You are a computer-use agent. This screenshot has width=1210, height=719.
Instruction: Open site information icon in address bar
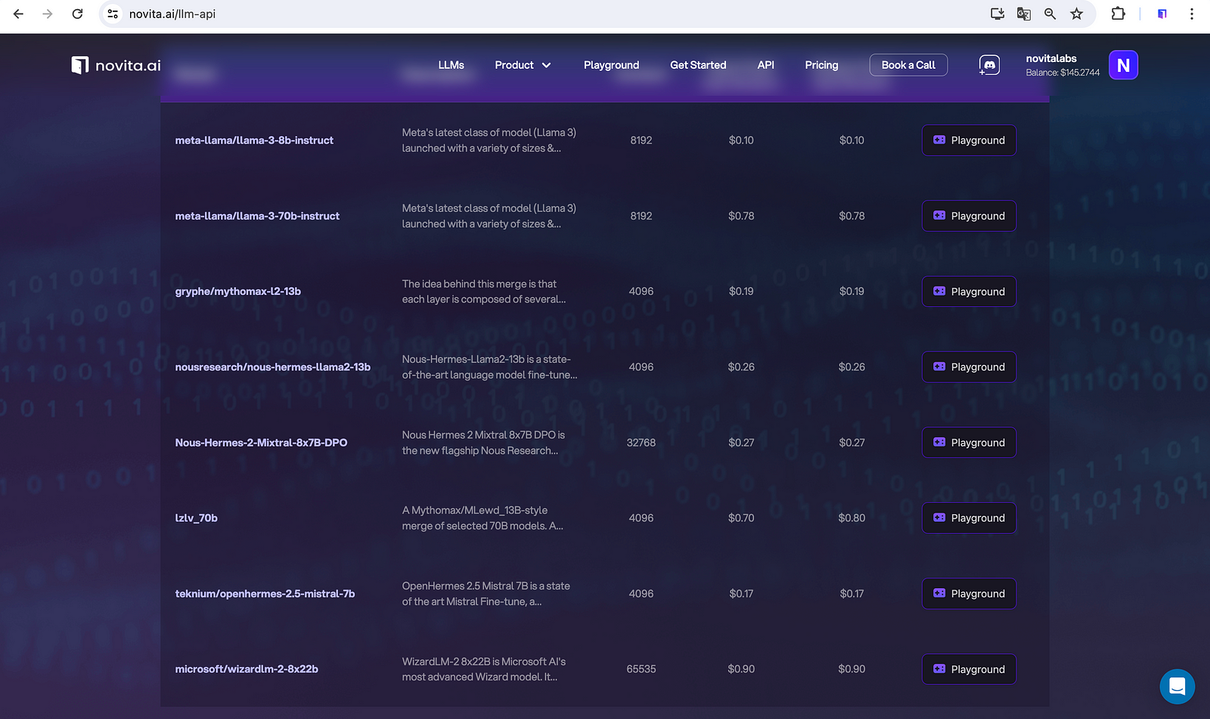pos(113,14)
